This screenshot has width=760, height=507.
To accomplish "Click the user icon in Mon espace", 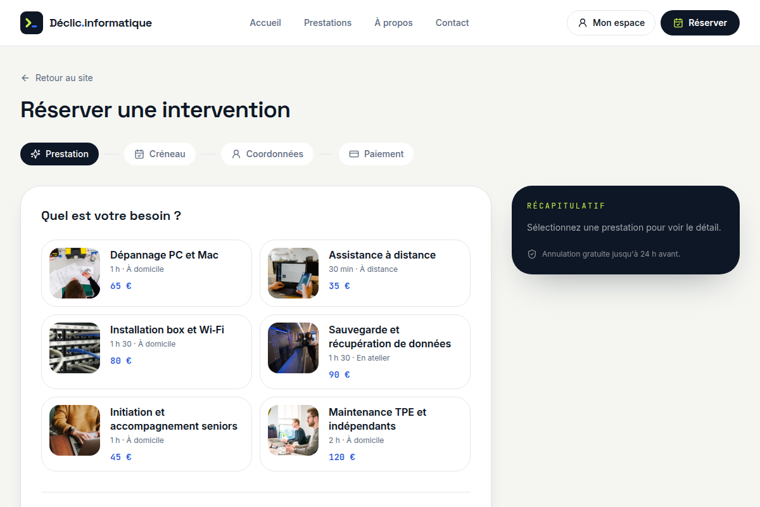I will [583, 23].
